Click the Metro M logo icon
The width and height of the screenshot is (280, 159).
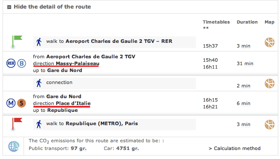tap(11, 103)
